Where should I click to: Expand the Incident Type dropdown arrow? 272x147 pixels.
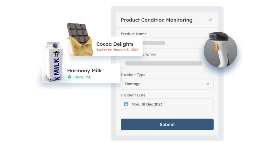click(208, 84)
